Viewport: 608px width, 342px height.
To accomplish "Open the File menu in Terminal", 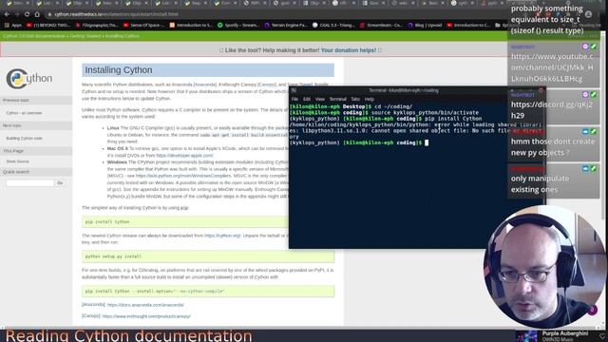I will click(294, 99).
